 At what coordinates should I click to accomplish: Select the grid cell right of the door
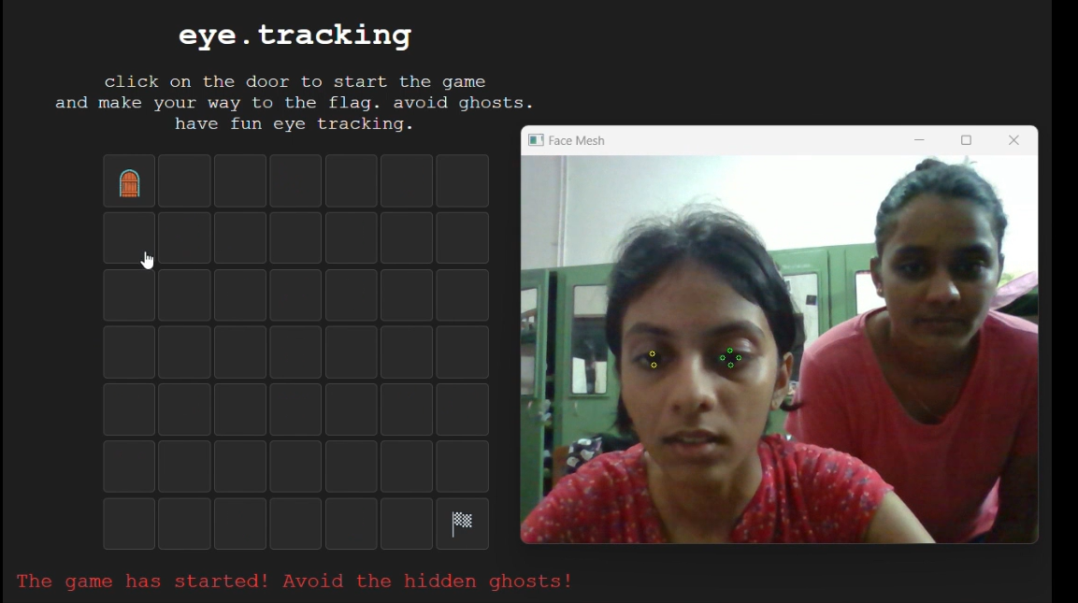point(184,180)
